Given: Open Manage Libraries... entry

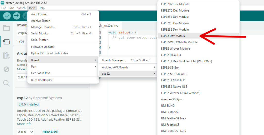Looking at the screenshot, I should 63,27.
